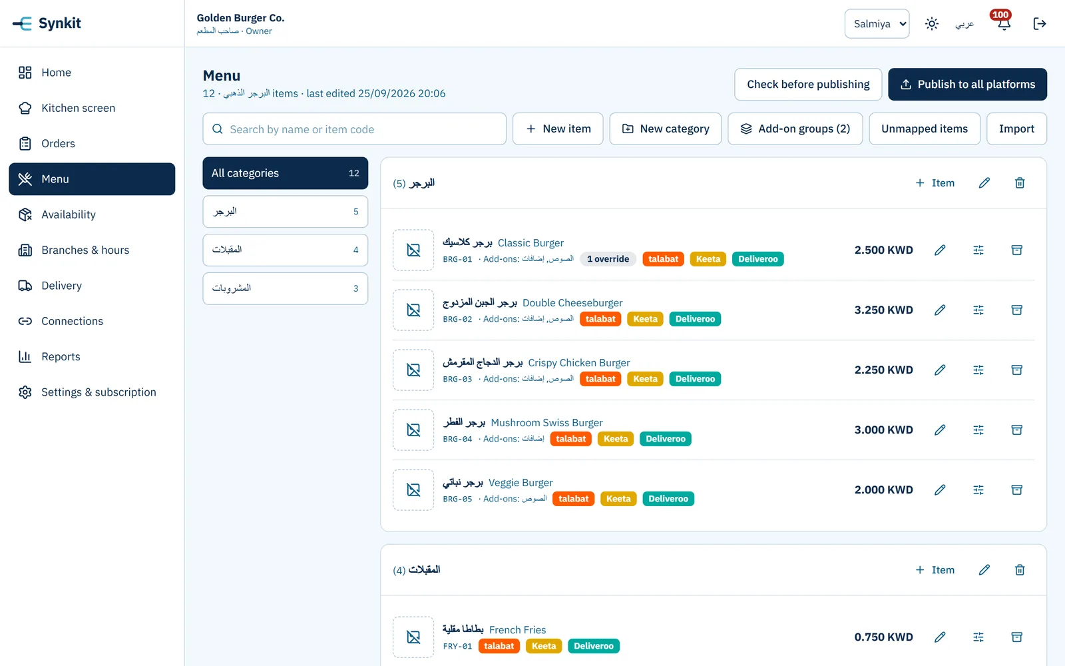
Task: Archive the Classic Burger item
Action: point(1017,250)
